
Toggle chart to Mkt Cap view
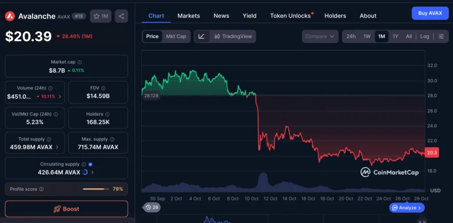coord(176,36)
